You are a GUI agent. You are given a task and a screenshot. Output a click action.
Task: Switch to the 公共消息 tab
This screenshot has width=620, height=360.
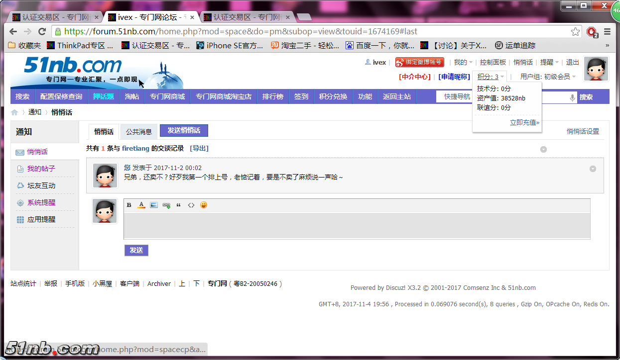click(x=139, y=132)
